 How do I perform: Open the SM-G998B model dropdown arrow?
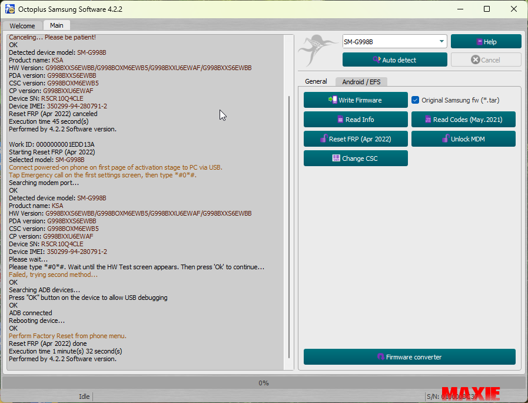click(x=441, y=41)
